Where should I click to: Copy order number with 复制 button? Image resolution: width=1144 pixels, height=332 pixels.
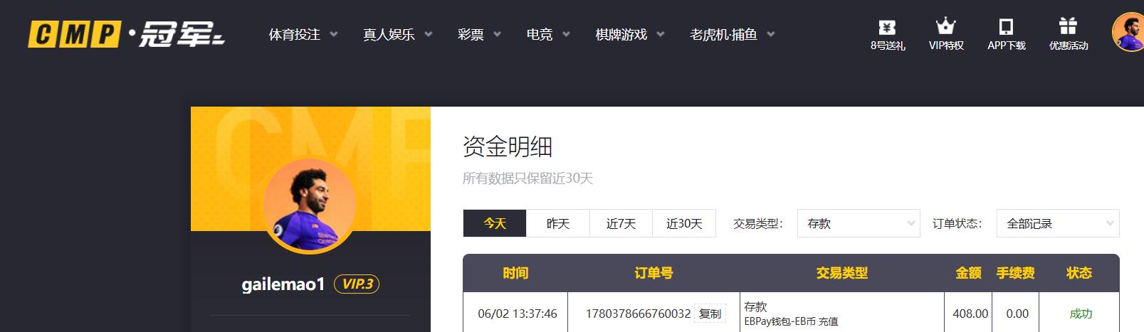pyautogui.click(x=710, y=314)
